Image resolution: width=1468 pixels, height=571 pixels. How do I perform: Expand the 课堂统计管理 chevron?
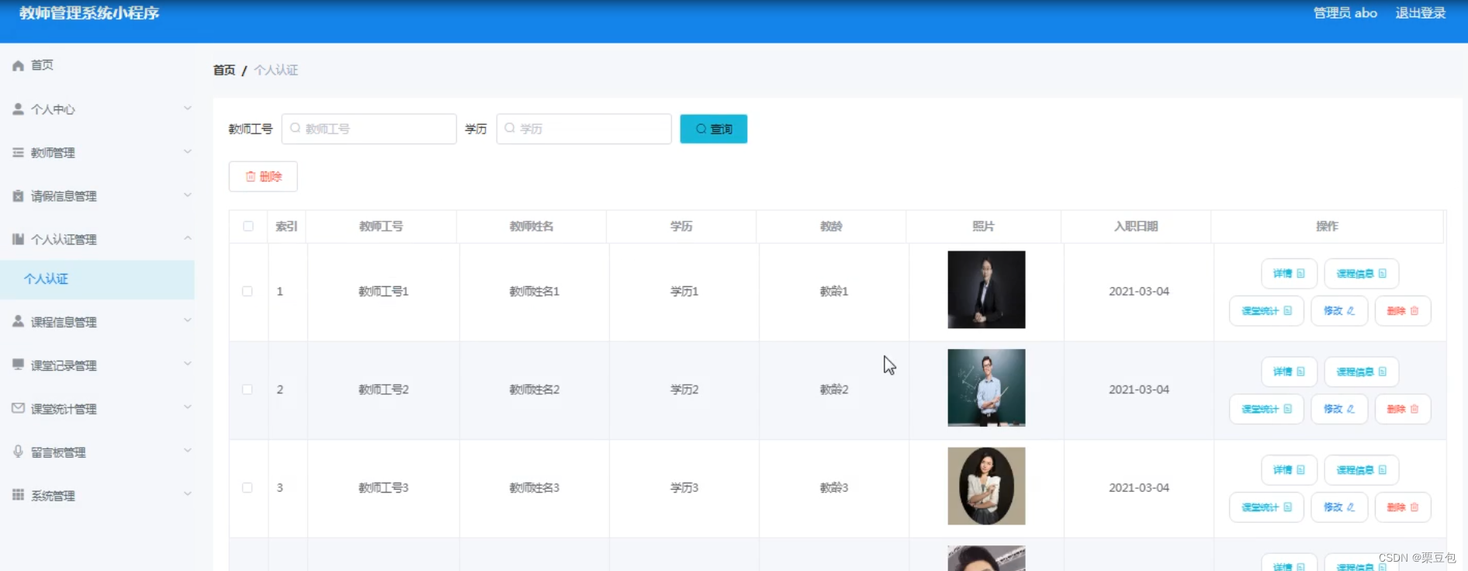tap(187, 407)
